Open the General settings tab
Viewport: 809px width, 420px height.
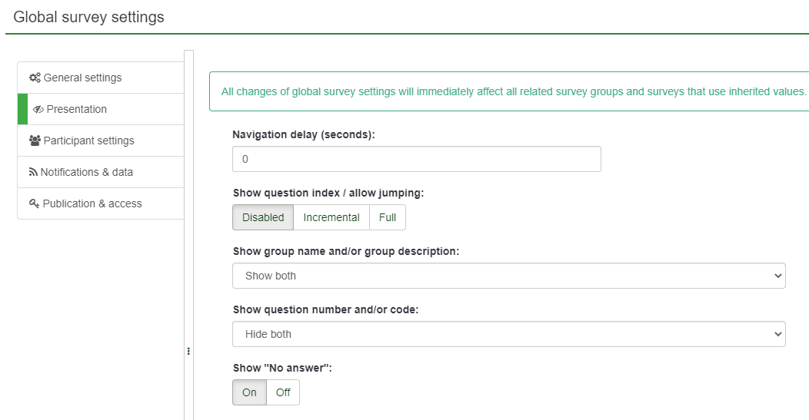pyautogui.click(x=82, y=78)
